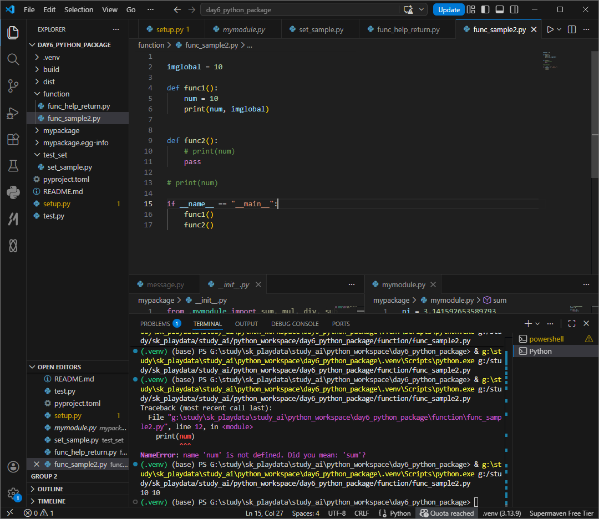The image size is (599, 519).
Task: Open the Run and Debug view
Action: click(13, 113)
